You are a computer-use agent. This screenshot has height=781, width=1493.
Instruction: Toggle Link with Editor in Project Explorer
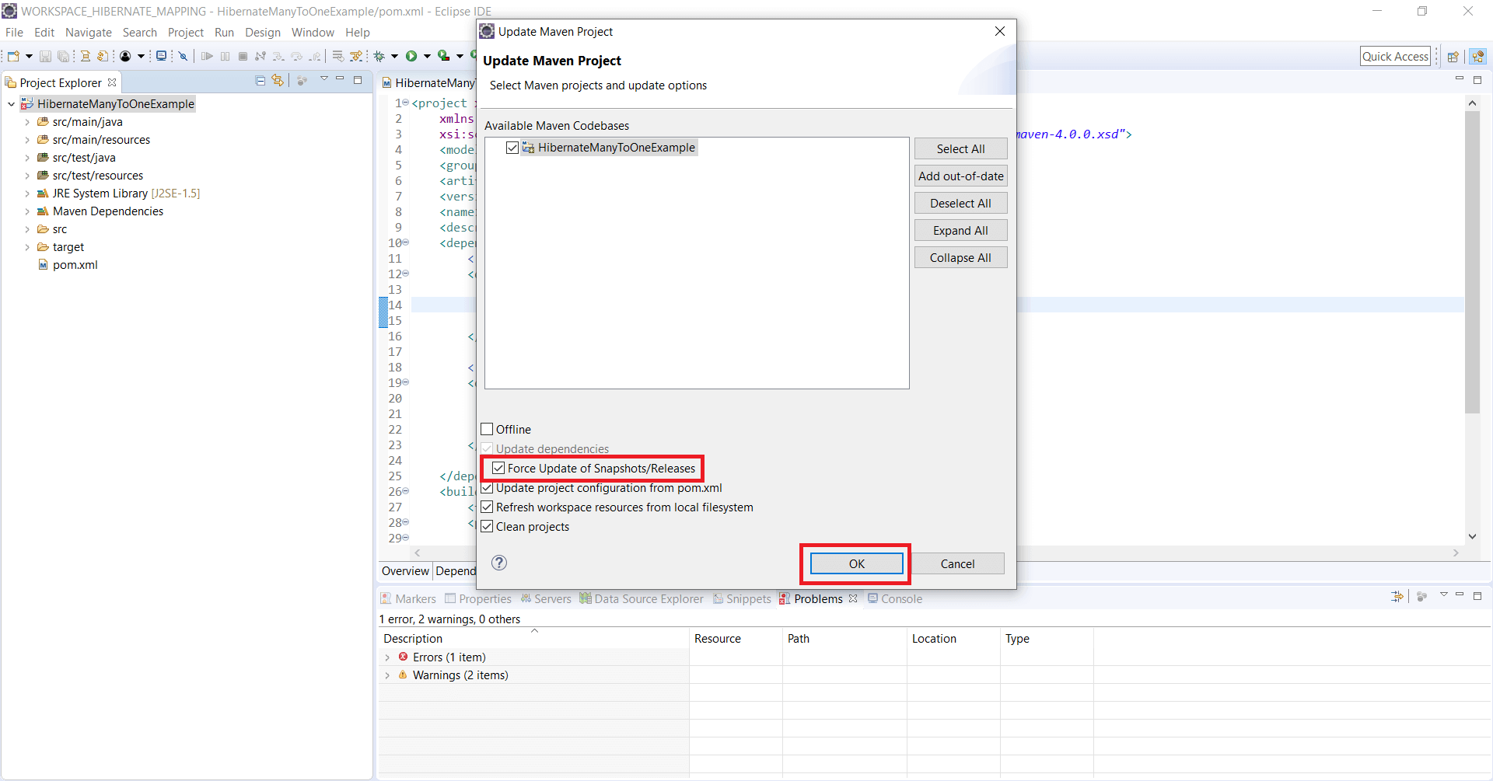point(278,81)
